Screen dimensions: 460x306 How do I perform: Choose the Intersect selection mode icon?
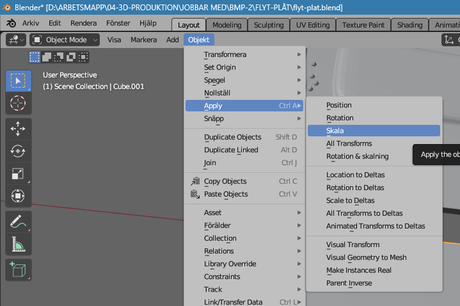(83, 57)
